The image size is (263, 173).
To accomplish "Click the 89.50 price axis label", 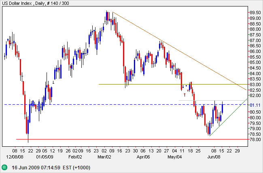I will pyautogui.click(x=255, y=13).
